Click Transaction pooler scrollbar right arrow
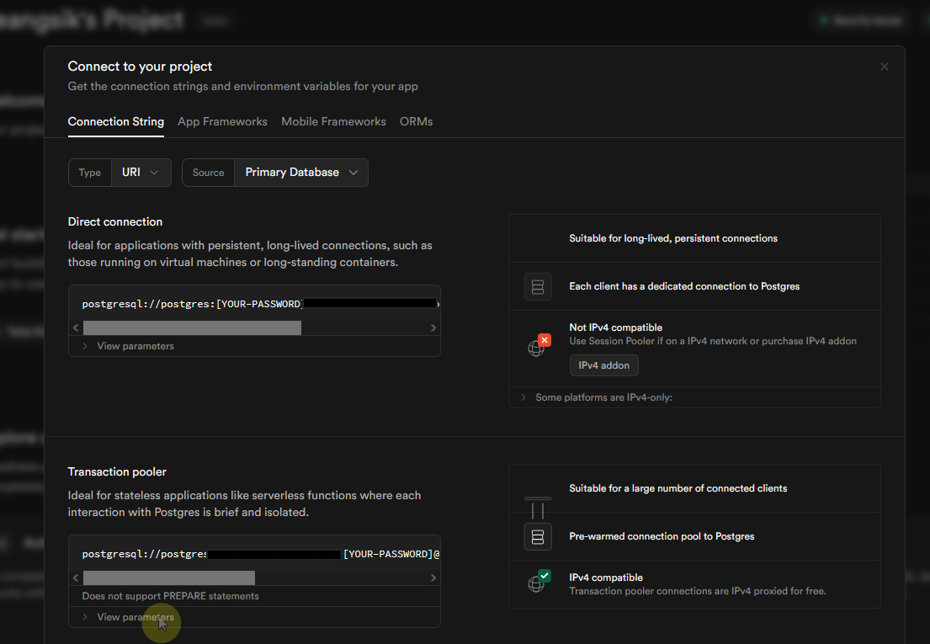Image resolution: width=930 pixels, height=644 pixels. [x=433, y=578]
